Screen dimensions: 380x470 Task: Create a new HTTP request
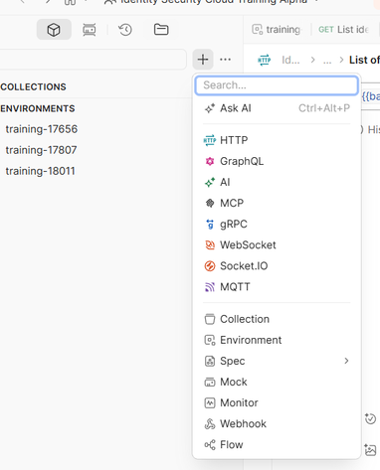[277, 140]
